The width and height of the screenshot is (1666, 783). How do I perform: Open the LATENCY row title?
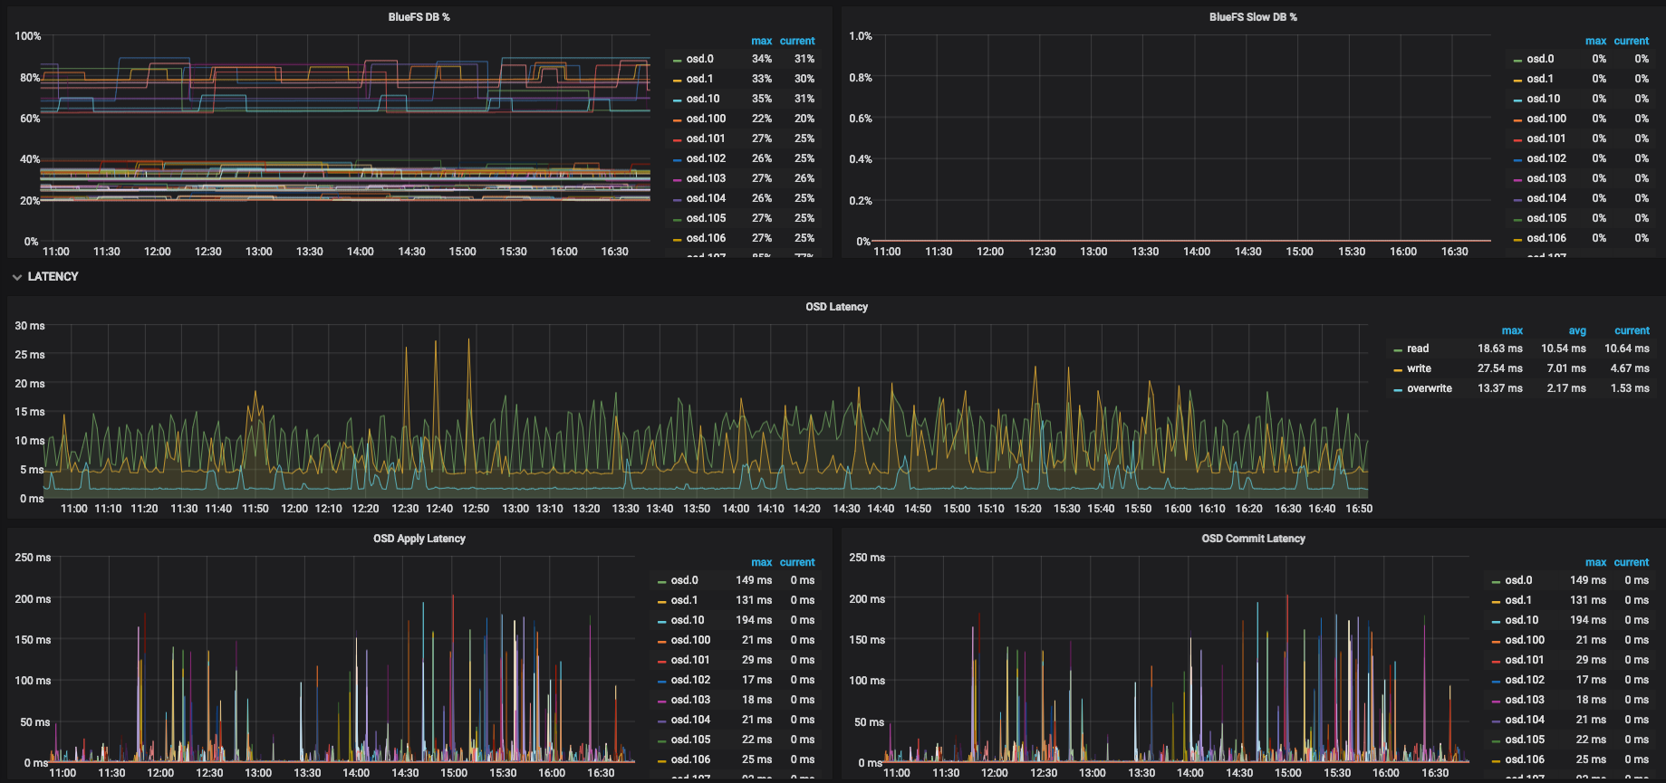tap(53, 277)
